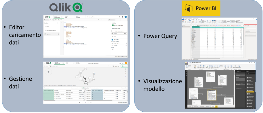The image size is (263, 113).
Task: Click the home view icon beside the Data manager canvas
Action: pyautogui.click(x=125, y=69)
